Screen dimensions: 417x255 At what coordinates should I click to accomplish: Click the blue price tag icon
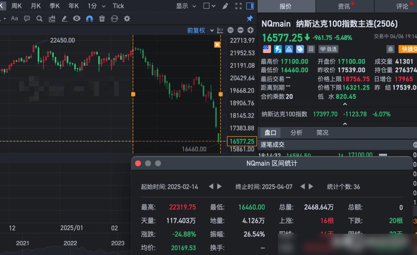coord(300,49)
